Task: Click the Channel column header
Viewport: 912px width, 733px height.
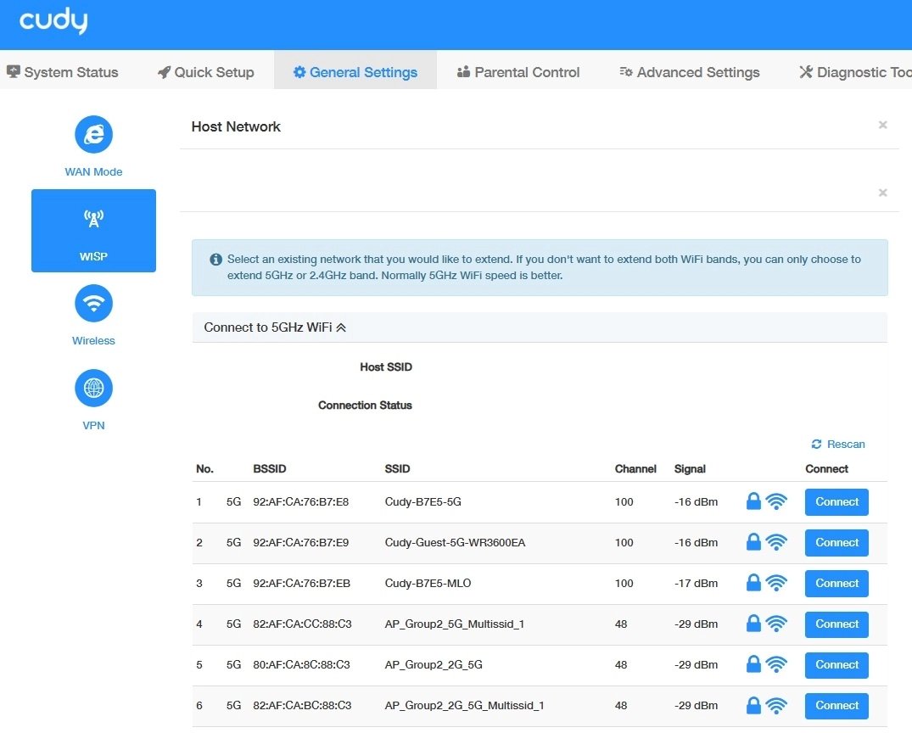Action: tap(635, 469)
